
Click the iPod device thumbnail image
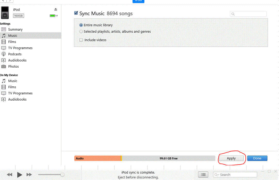click(x=5, y=12)
